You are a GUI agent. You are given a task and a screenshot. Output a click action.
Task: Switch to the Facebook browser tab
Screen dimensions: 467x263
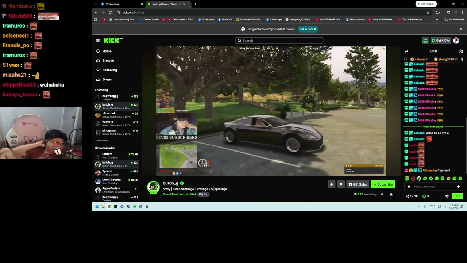click(x=122, y=4)
